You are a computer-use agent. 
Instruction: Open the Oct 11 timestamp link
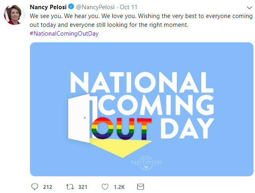click(x=128, y=7)
